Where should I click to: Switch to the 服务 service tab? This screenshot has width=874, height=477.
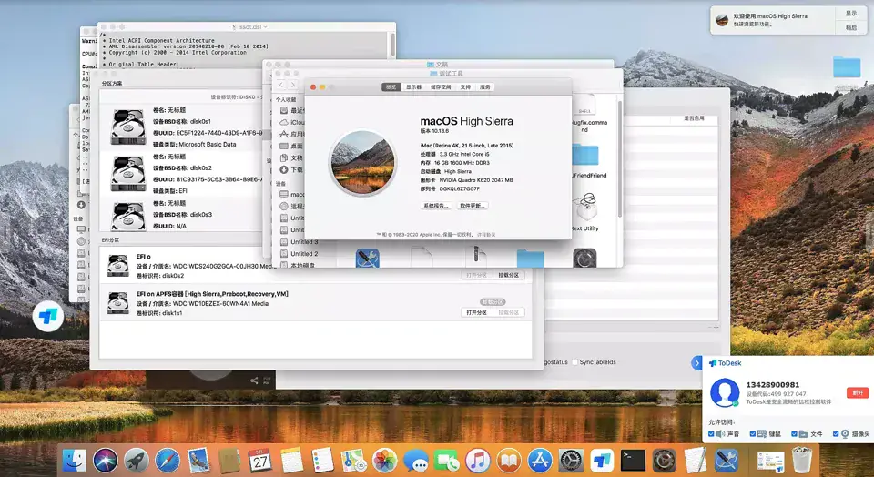tap(485, 86)
